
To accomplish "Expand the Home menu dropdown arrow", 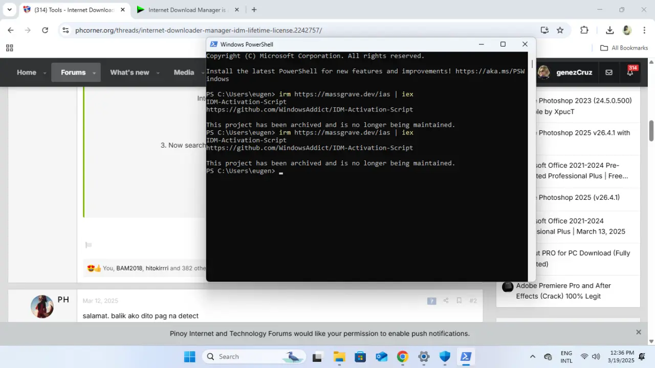I will (45, 73).
